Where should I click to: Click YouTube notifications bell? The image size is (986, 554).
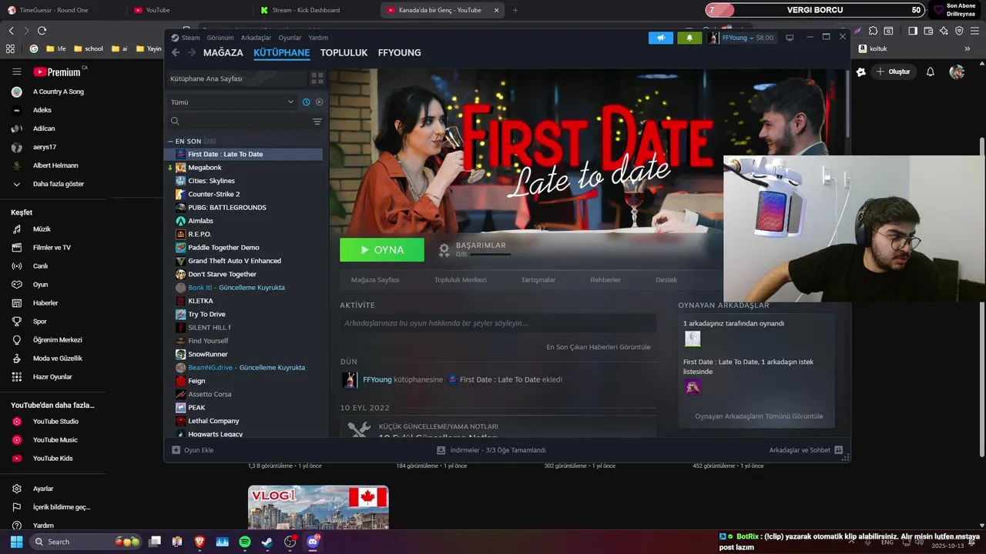coord(930,72)
